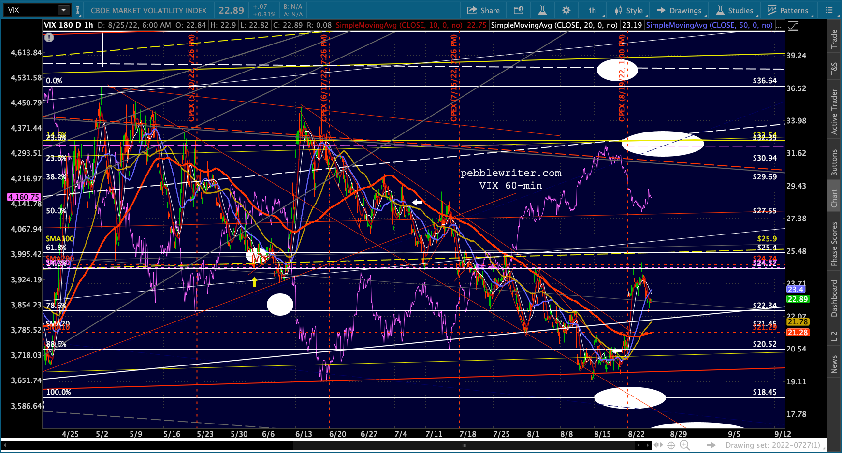842x453 pixels.
Task: Click the pebblewriter.com text annotation
Action: click(510, 173)
